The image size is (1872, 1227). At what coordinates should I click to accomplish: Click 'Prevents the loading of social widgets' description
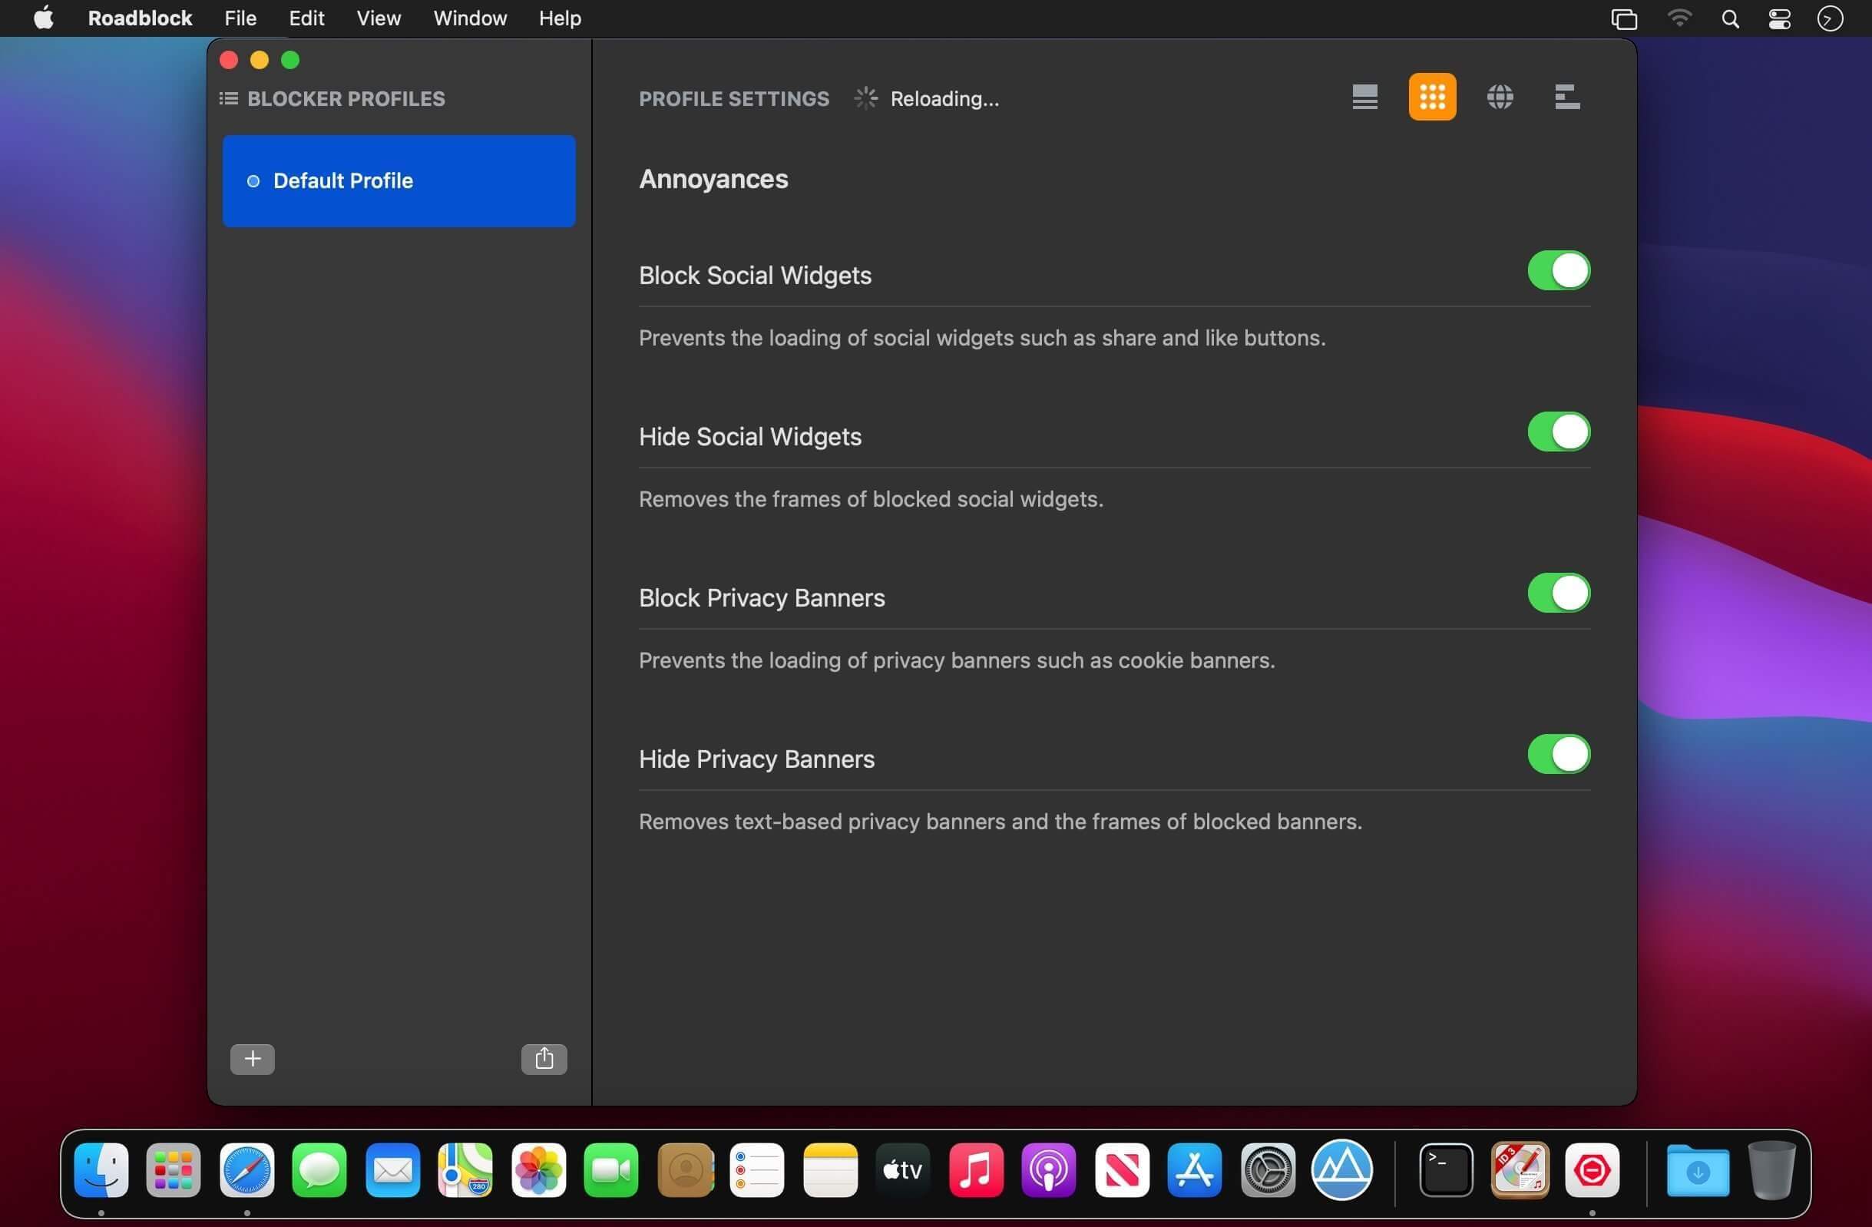[981, 338]
